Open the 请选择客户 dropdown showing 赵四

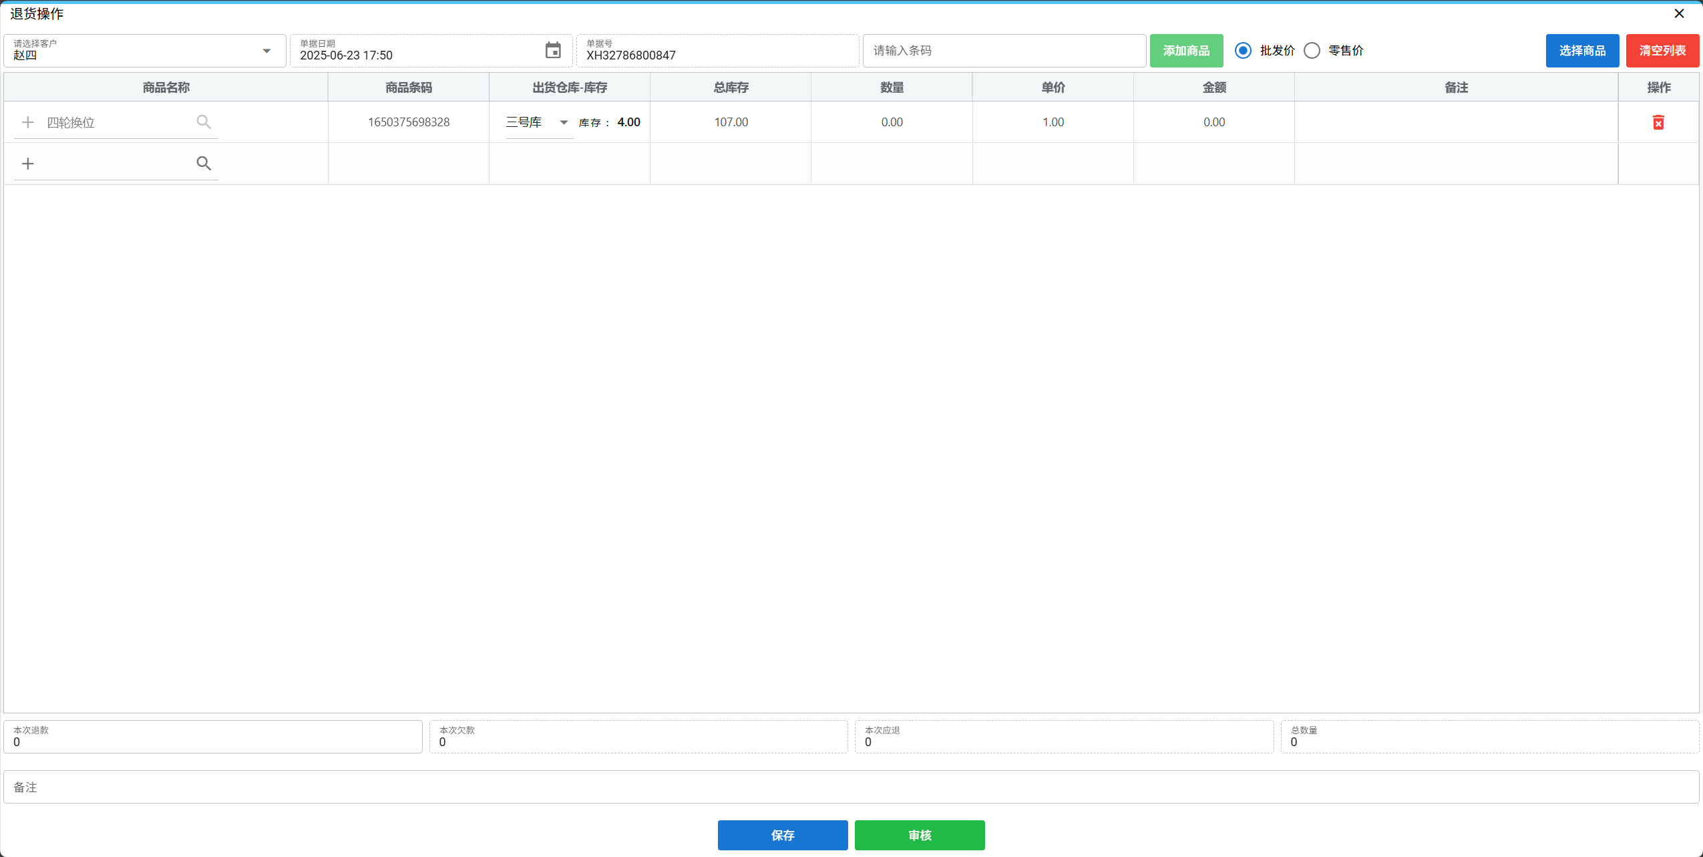[x=145, y=51]
